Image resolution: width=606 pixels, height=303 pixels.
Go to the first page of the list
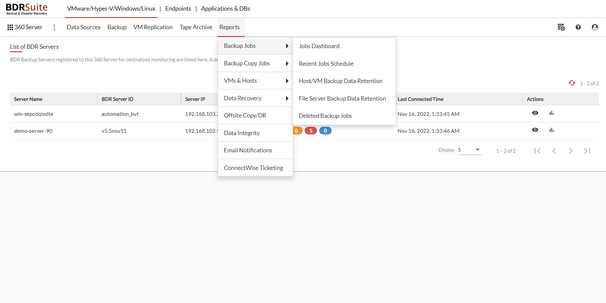tap(538, 151)
